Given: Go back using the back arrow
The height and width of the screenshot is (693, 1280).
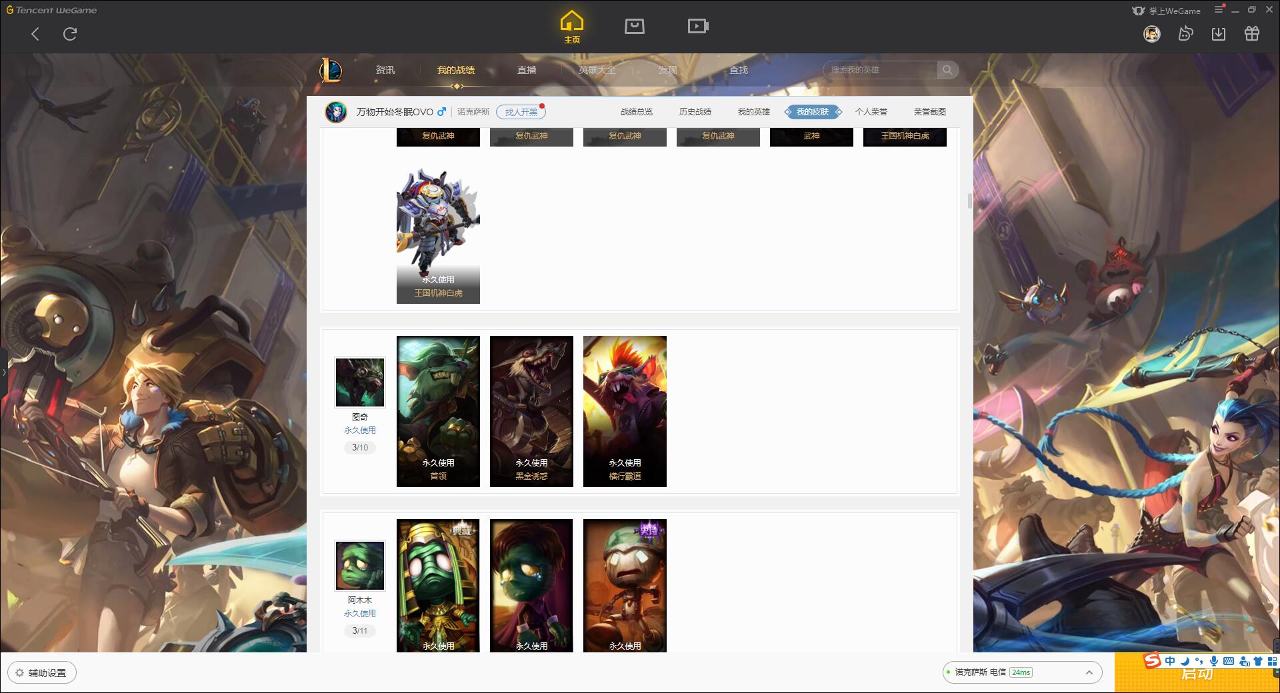Looking at the screenshot, I should click(x=35, y=34).
